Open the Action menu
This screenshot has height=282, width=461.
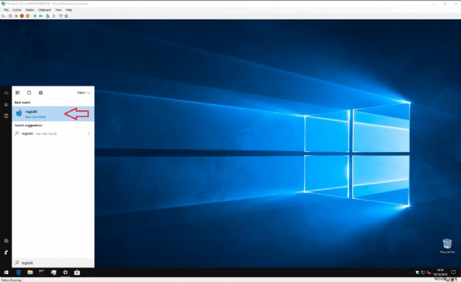point(17,10)
